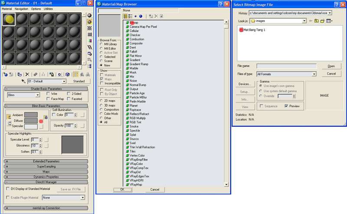Image resolution: width=347 pixels, height=214 pixels.
Task: Click OK in Material/Map Browser
Action: (x=123, y=190)
